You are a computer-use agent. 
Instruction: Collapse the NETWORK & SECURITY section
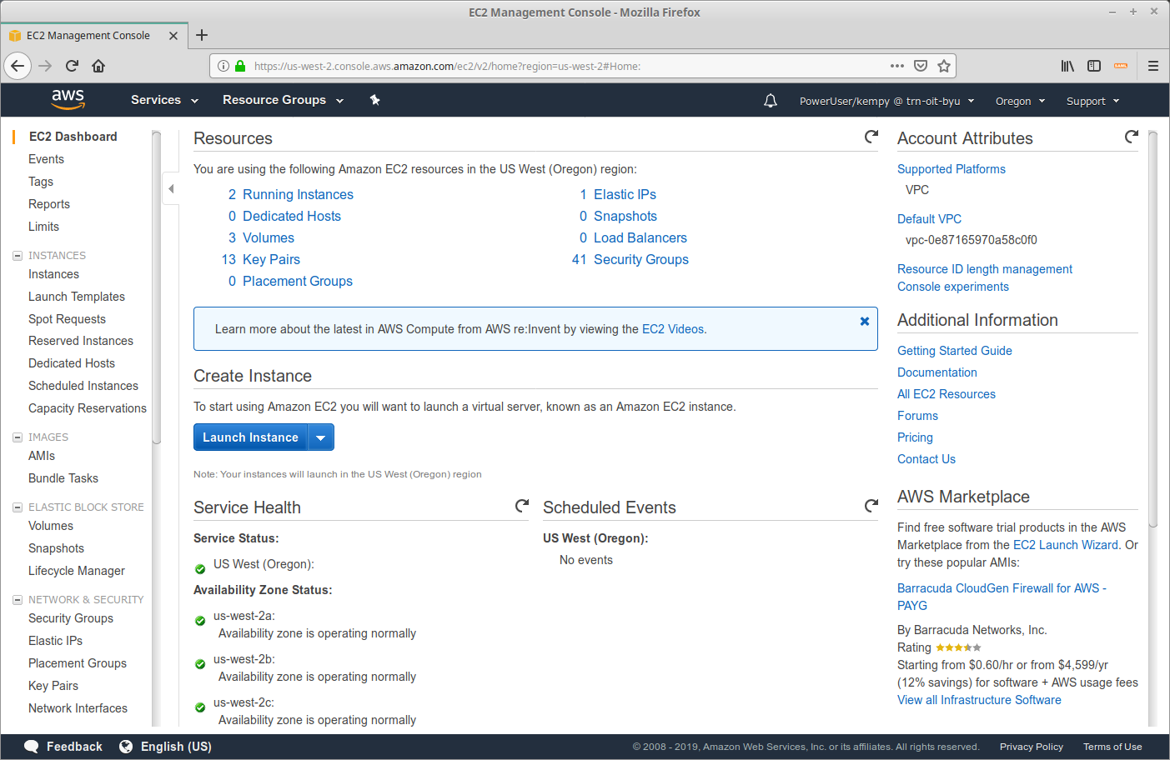coord(18,600)
